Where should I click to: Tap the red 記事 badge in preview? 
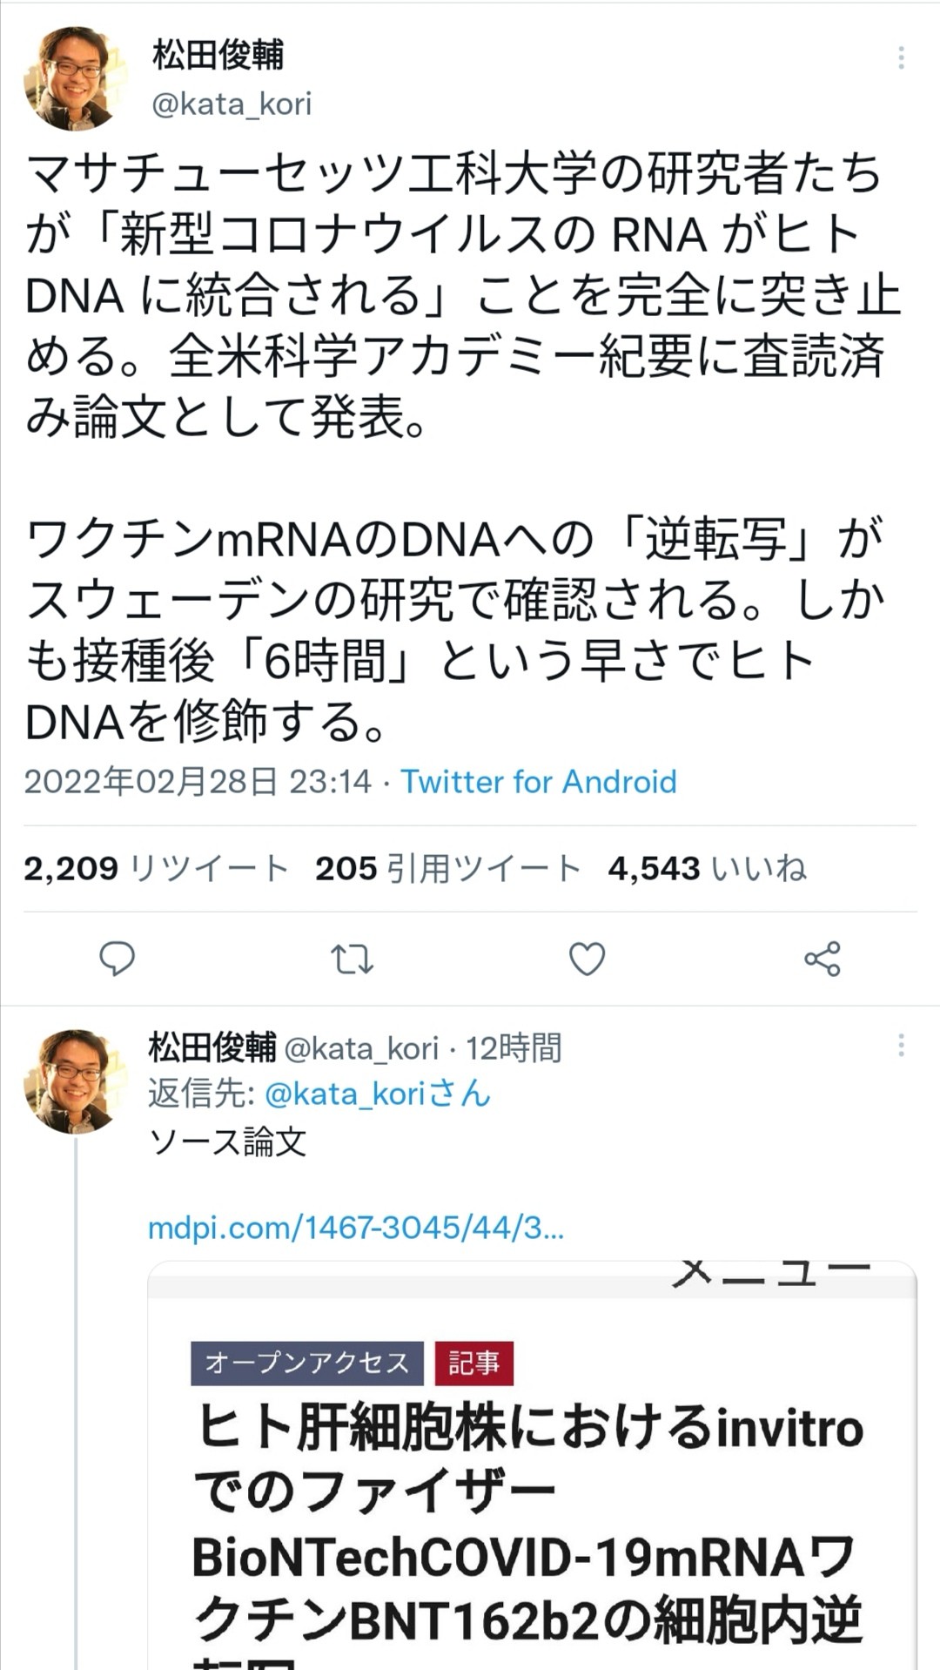[x=474, y=1363]
